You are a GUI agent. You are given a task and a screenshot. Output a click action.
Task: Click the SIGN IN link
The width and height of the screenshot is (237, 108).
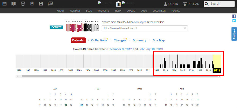(173, 4)
